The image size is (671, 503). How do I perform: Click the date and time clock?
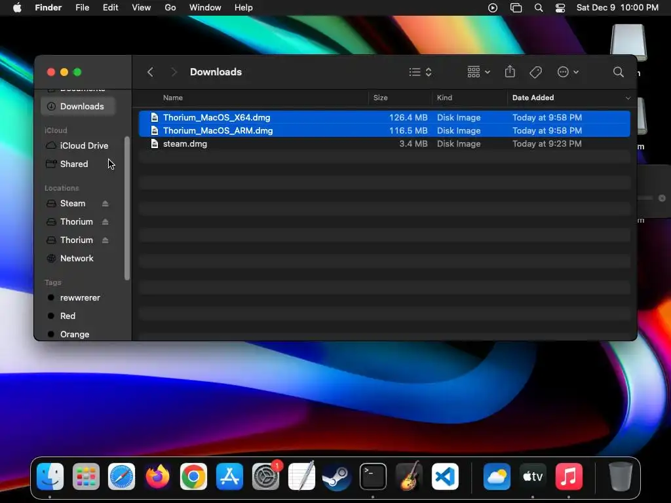pos(617,8)
